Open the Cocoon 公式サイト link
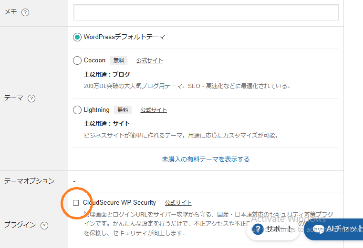This screenshot has height=248, width=363. click(149, 60)
